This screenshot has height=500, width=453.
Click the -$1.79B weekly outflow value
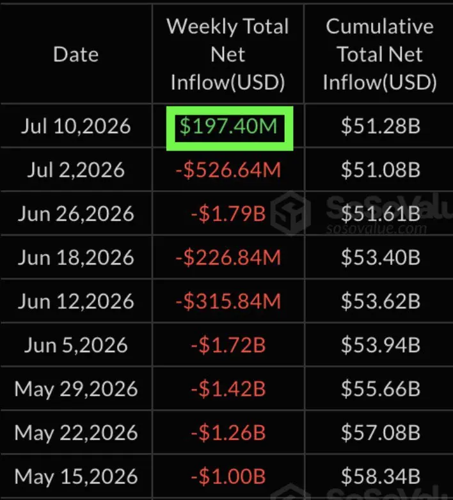tap(228, 214)
